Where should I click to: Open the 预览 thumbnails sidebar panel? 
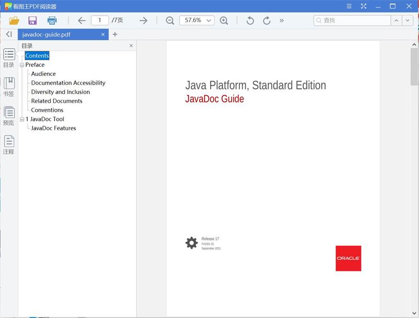[9, 116]
